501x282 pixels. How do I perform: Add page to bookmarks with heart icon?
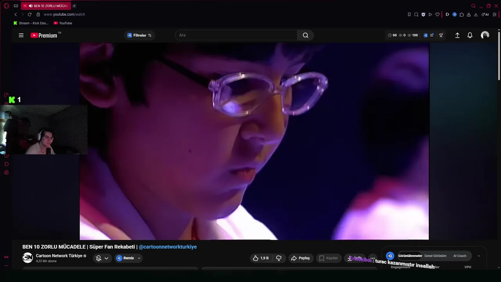[437, 14]
